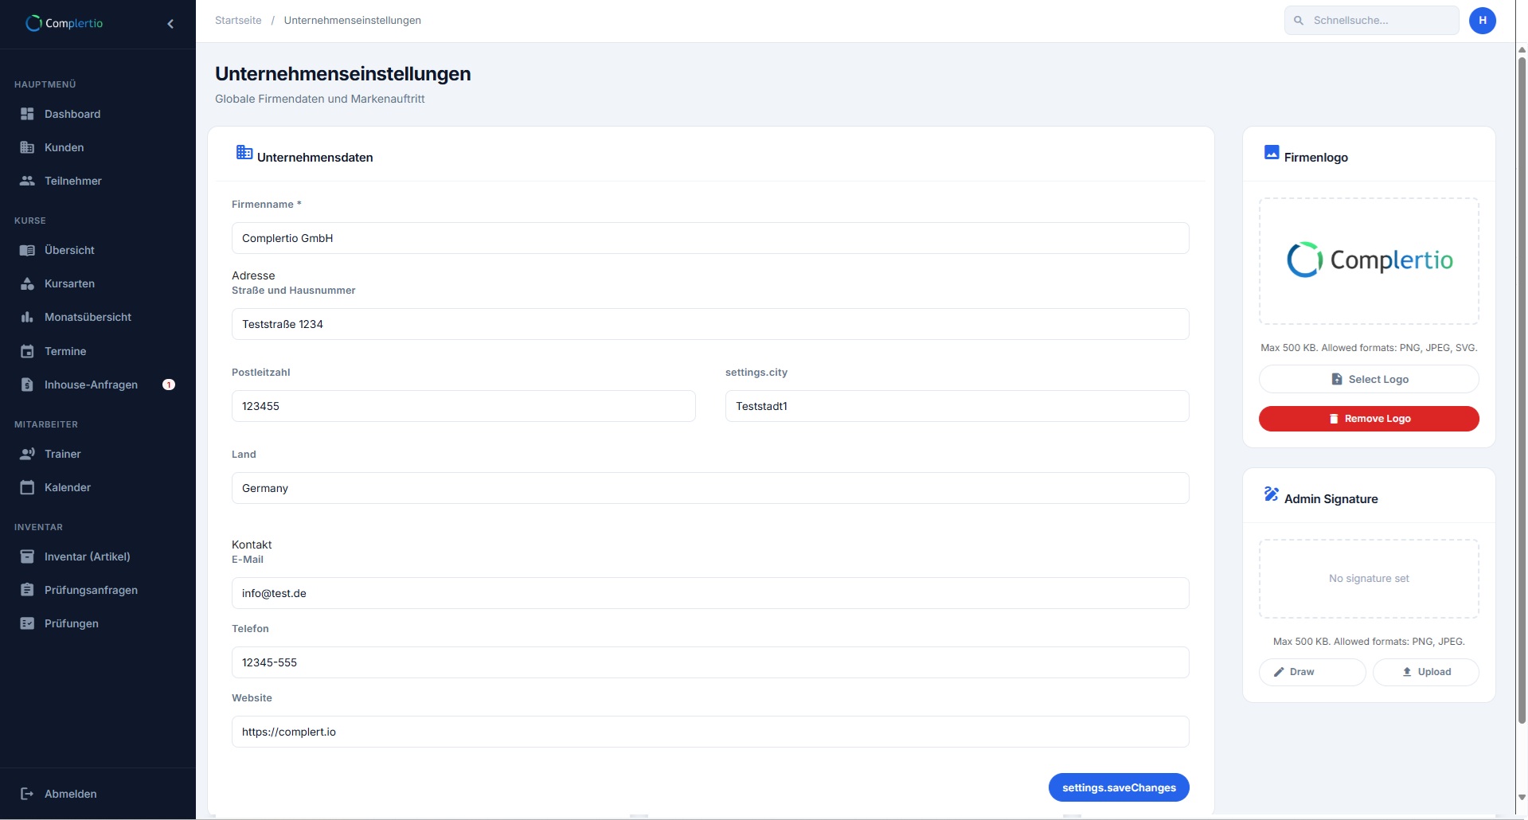1528x820 pixels.
Task: Click the Complertio logo in the sidebar header
Action: (x=64, y=23)
